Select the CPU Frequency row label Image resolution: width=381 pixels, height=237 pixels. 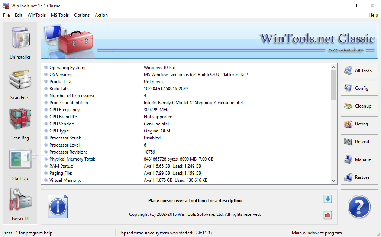65,110
